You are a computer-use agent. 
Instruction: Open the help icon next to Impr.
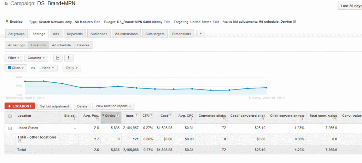(x=136, y=115)
